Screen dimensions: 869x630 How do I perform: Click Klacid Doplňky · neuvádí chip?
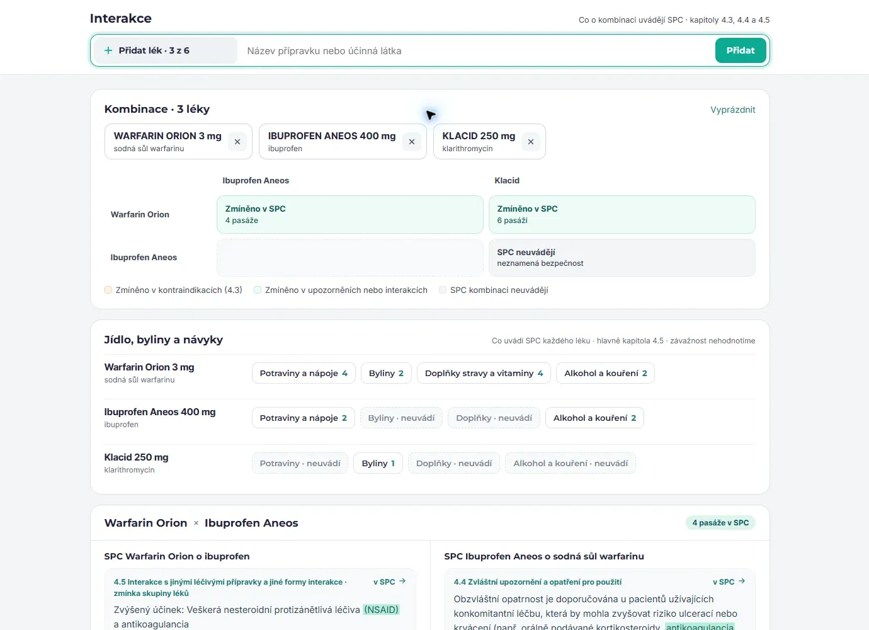click(454, 463)
